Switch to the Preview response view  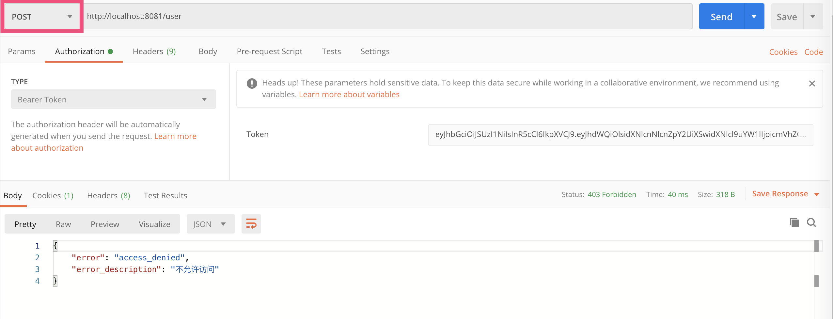[105, 224]
